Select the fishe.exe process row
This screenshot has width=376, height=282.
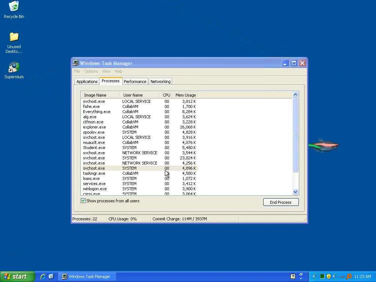point(140,106)
